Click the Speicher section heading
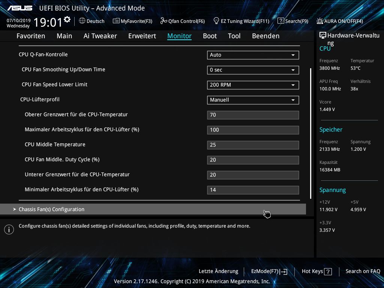 (x=331, y=129)
